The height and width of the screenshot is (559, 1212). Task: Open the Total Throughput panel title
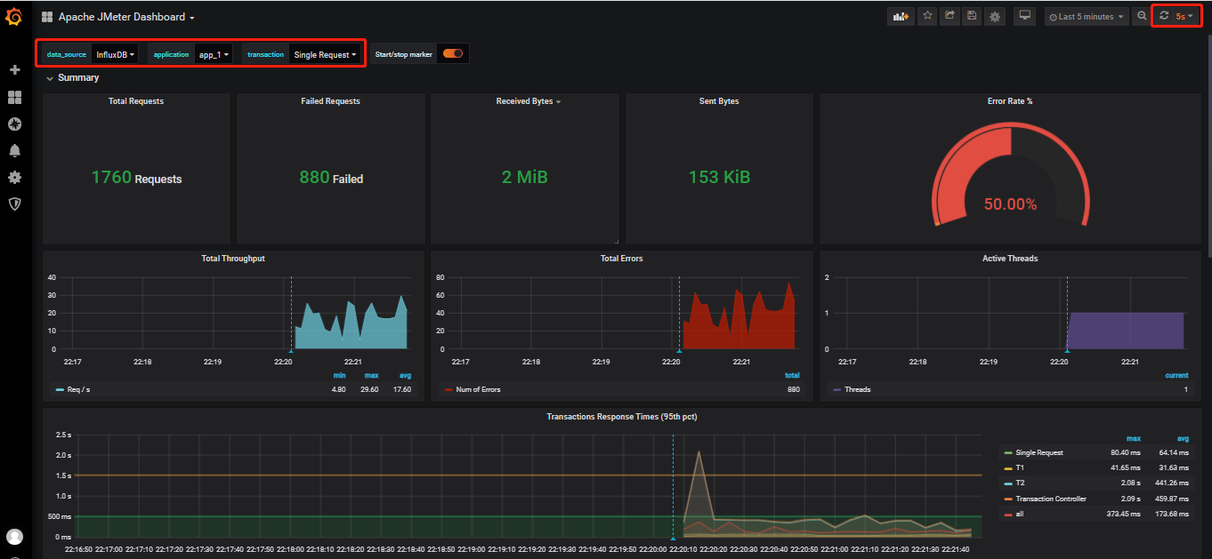click(233, 259)
